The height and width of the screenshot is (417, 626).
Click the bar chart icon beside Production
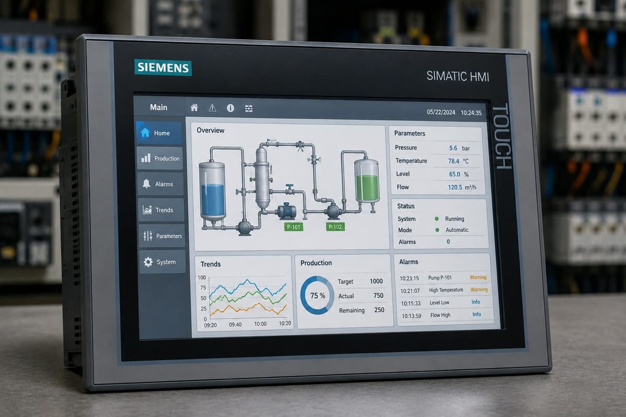tap(146, 158)
